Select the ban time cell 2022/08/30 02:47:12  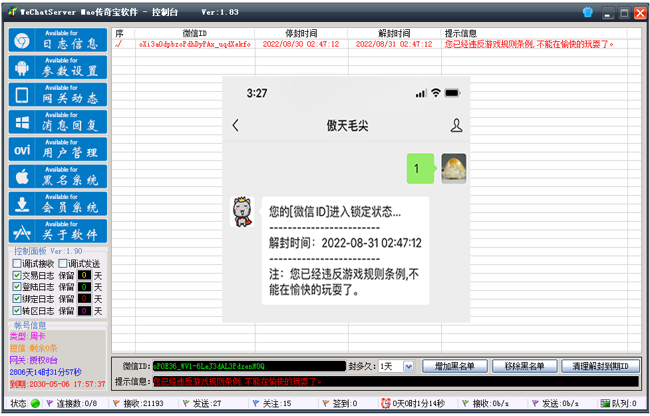(x=301, y=44)
